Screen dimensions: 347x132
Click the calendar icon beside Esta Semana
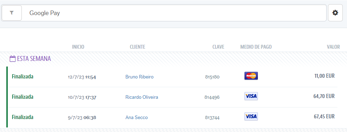pyautogui.click(x=13, y=59)
